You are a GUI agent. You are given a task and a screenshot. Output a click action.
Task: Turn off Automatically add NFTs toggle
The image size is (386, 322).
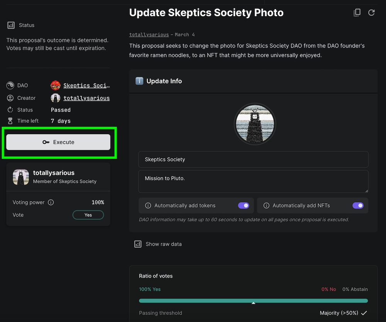358,206
